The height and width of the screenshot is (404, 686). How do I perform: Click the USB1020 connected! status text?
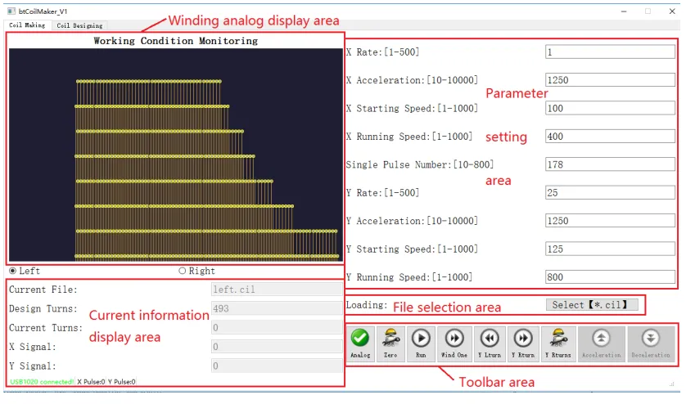tap(42, 382)
